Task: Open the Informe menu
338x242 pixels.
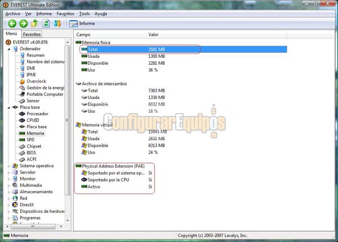Action: coord(44,14)
